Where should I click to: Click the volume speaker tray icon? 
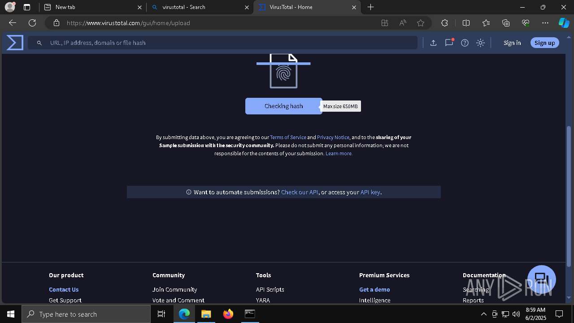coord(516,314)
